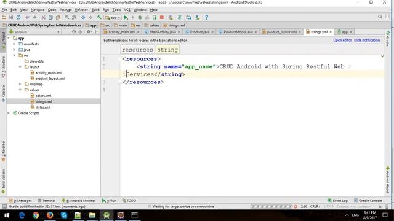
Task: Open the File menu
Action: click(x=4, y=10)
